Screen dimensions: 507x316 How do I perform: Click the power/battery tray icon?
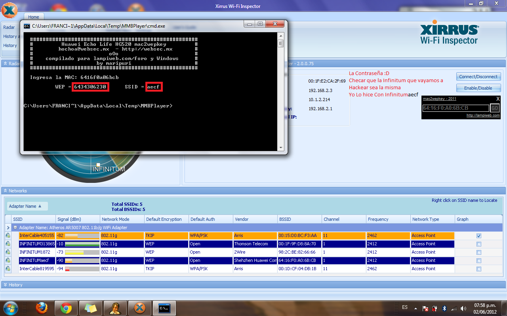[435, 308]
